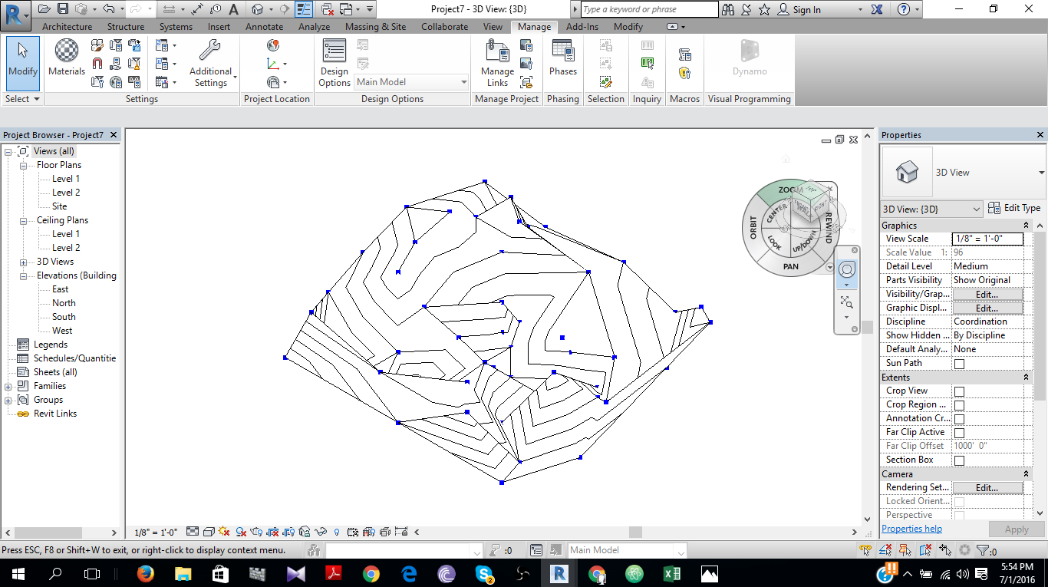Open the Properties help link

pos(911,528)
